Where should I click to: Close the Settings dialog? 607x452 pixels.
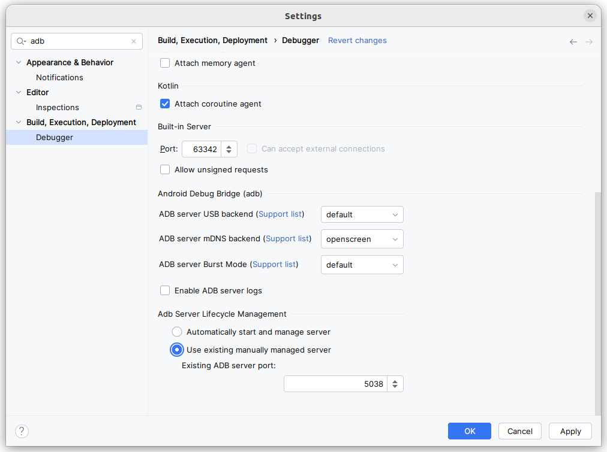590,16
